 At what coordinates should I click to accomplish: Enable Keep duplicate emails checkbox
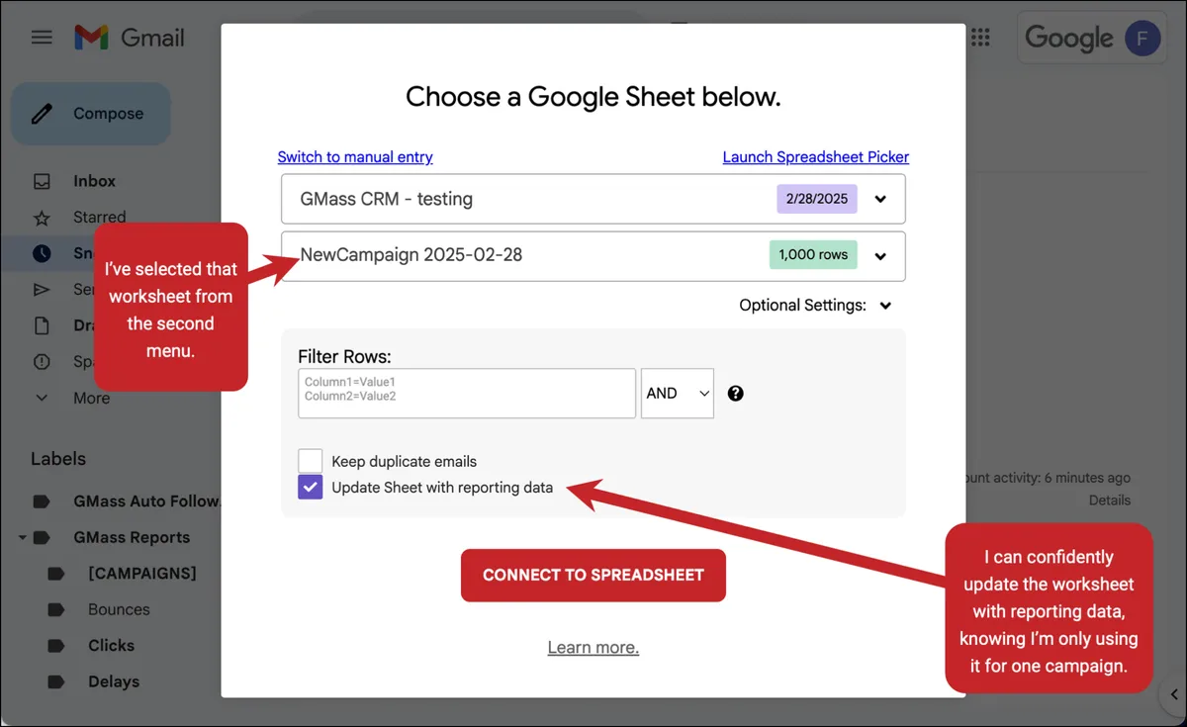[311, 461]
